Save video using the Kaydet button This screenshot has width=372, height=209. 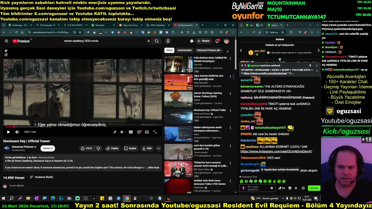pyautogui.click(x=130, y=148)
